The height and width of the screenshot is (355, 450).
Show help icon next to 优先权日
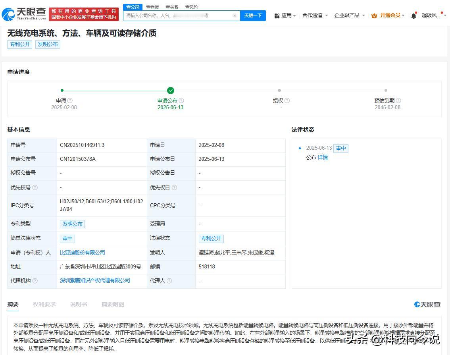(x=174, y=187)
